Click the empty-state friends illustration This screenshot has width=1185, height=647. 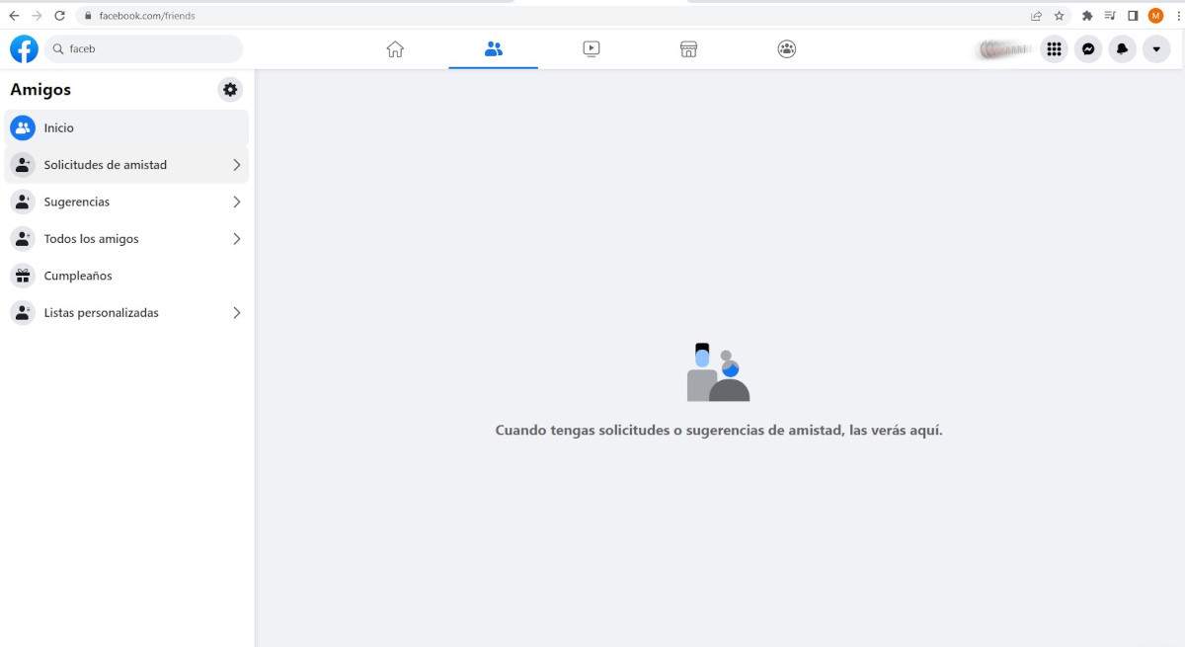[719, 372]
